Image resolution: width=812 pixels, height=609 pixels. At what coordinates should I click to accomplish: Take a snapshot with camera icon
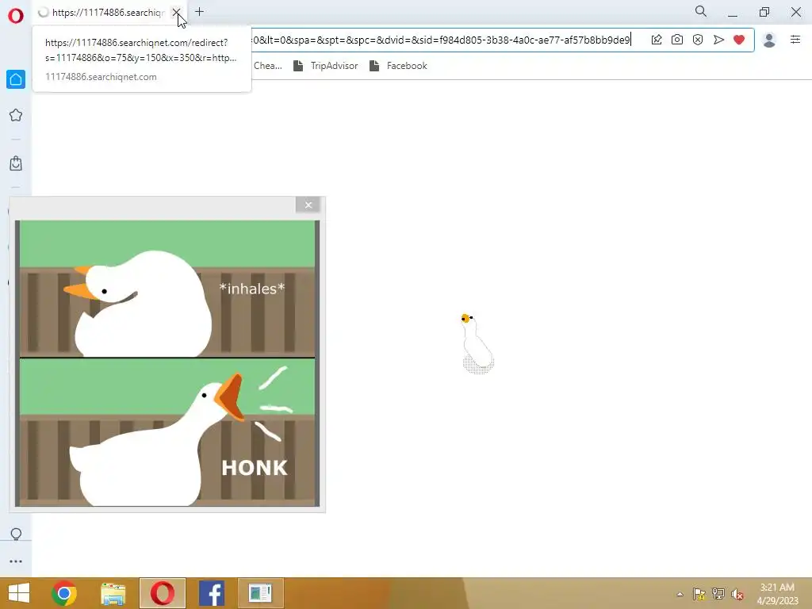(x=677, y=40)
